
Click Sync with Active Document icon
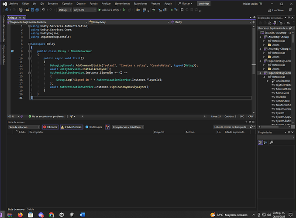(x=288, y=23)
